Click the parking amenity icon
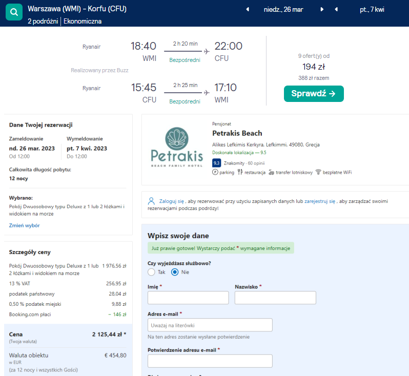This screenshot has height=376, width=409. (x=215, y=172)
